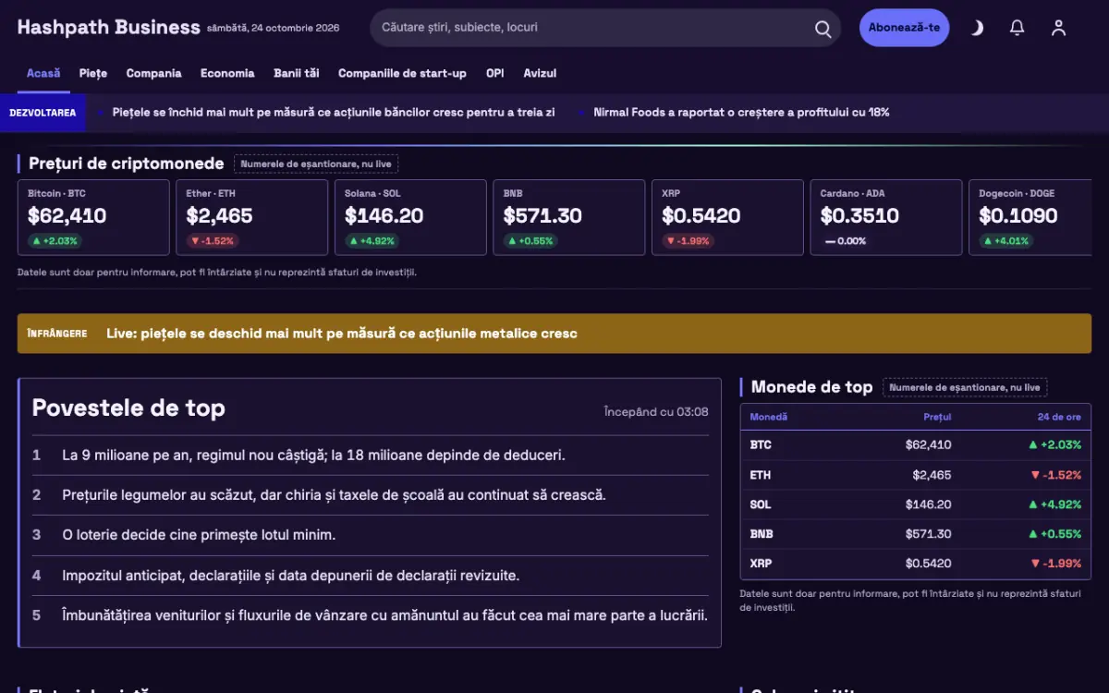
Task: Click the DEZVOLTAREA ticker label
Action: tap(43, 113)
